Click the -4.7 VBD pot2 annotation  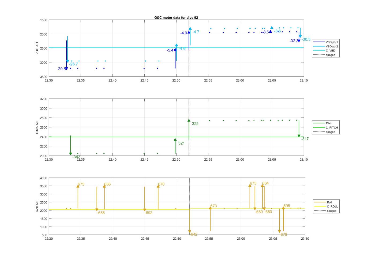click(x=196, y=32)
